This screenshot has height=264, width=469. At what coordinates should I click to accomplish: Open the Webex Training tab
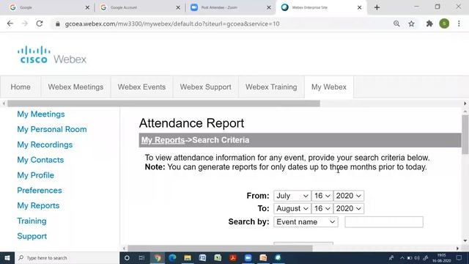click(x=271, y=87)
